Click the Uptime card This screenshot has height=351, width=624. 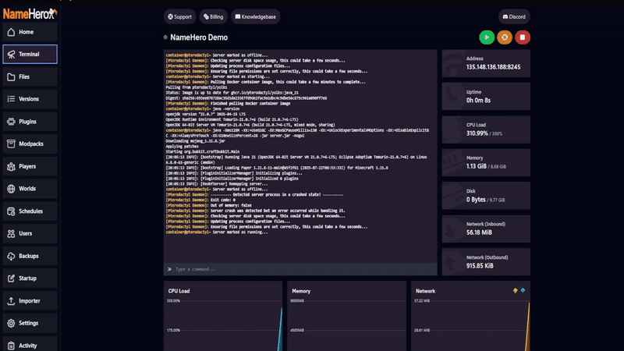click(486, 96)
